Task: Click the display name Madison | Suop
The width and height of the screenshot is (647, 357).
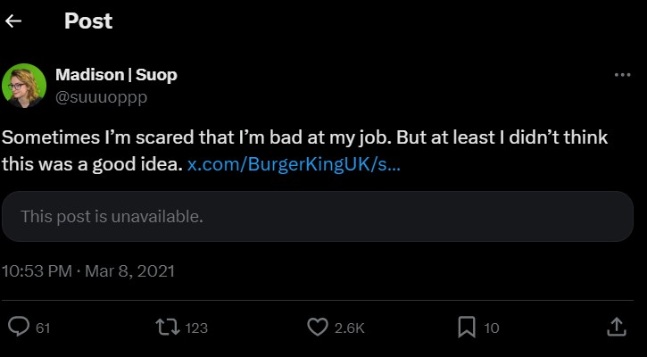Action: click(x=116, y=75)
